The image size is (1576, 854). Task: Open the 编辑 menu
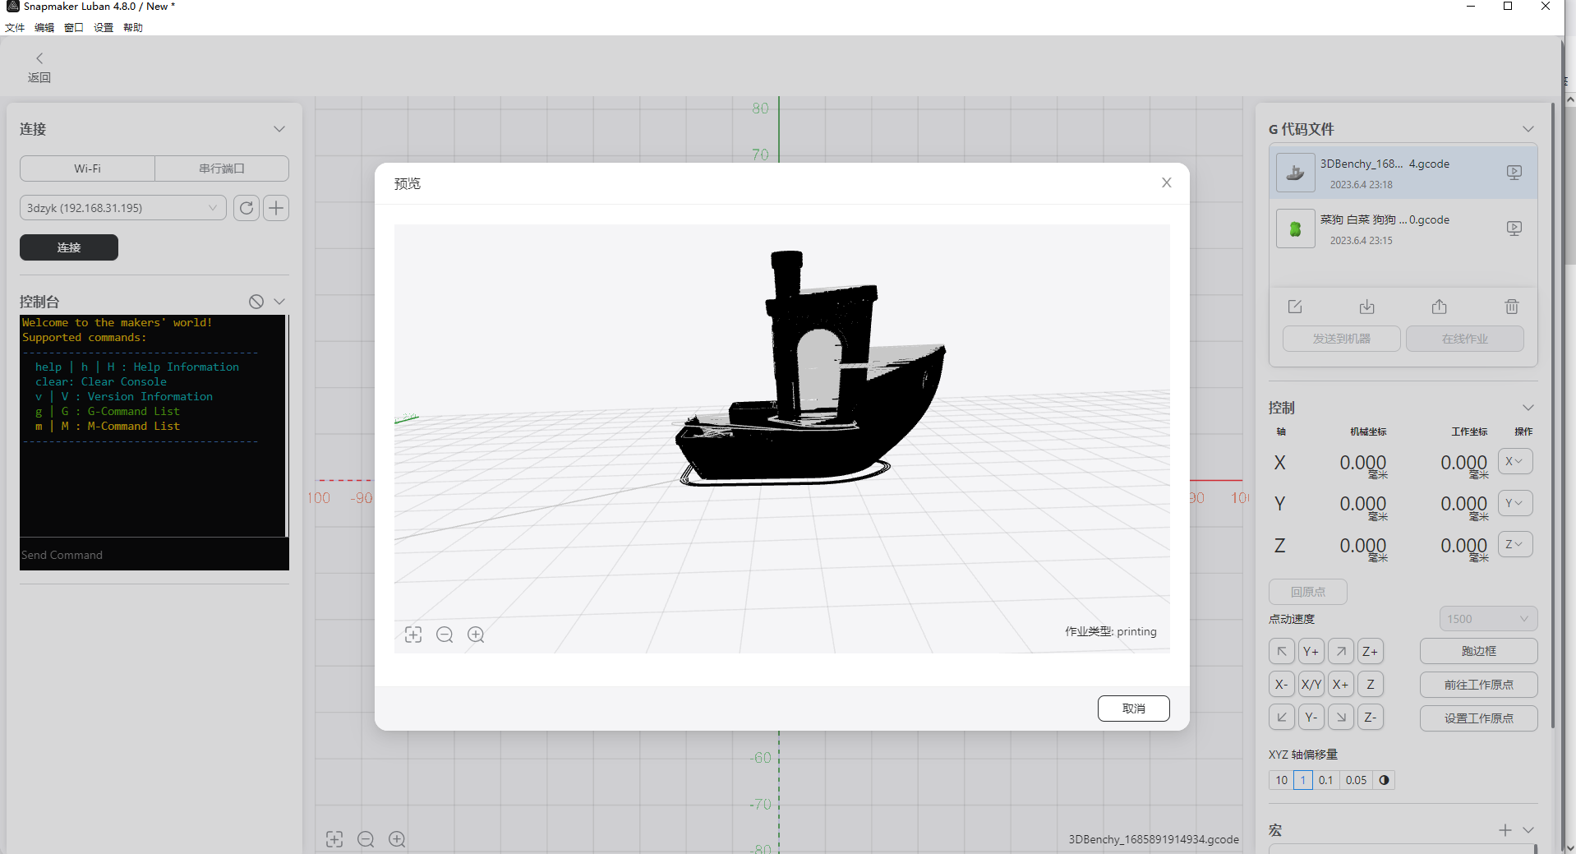coord(44,27)
